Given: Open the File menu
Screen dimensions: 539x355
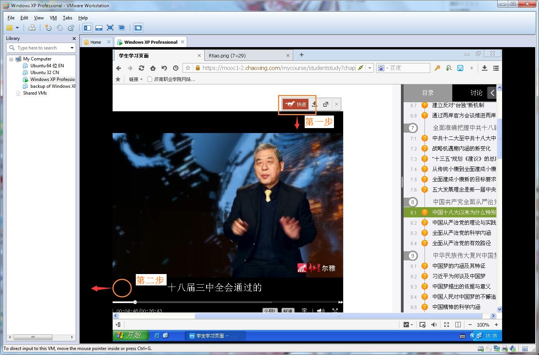Looking at the screenshot, I should 11,17.
